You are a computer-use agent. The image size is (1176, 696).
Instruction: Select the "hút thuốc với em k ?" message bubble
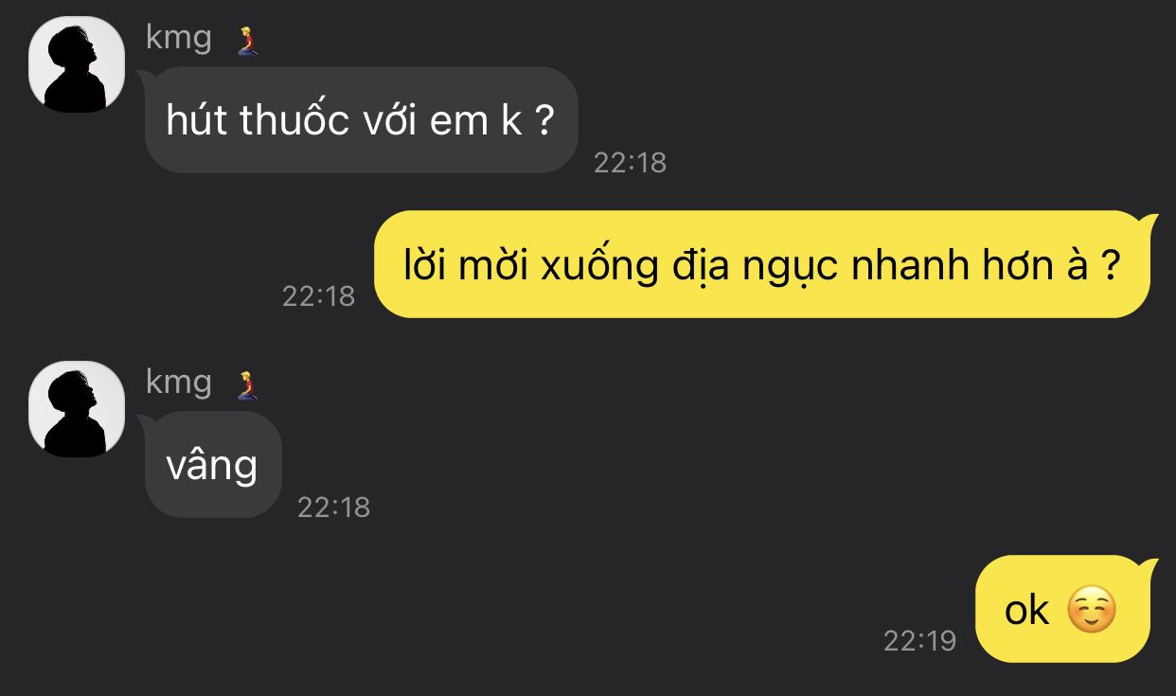click(x=361, y=120)
